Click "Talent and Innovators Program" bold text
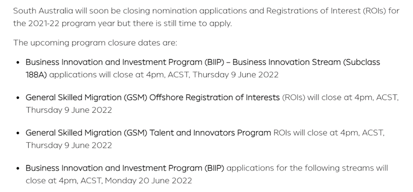This screenshot has width=413, height=192. pyautogui.click(x=210, y=133)
